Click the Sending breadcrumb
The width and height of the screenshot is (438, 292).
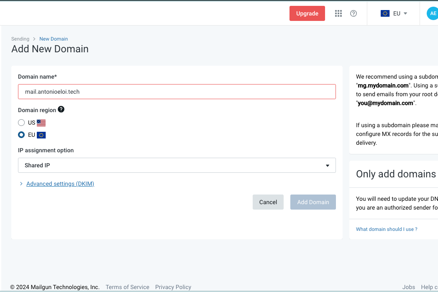20,38
